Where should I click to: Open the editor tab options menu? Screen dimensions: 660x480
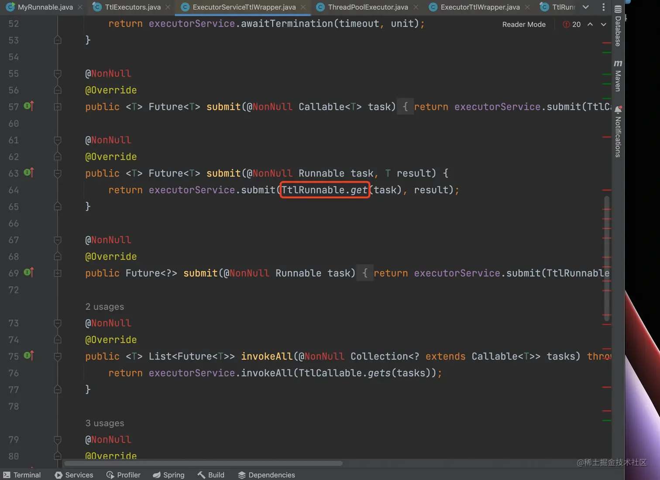(x=604, y=7)
